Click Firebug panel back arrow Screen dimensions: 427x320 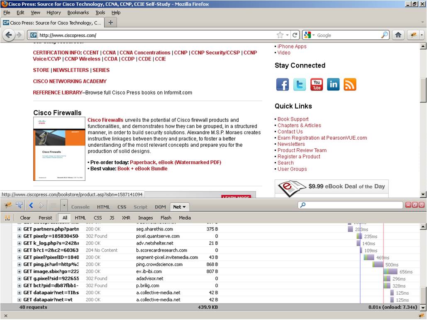click(31, 206)
